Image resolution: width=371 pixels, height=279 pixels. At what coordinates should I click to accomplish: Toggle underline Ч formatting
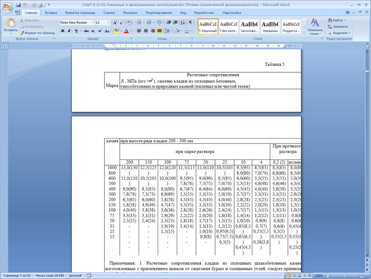pyautogui.click(x=76, y=31)
